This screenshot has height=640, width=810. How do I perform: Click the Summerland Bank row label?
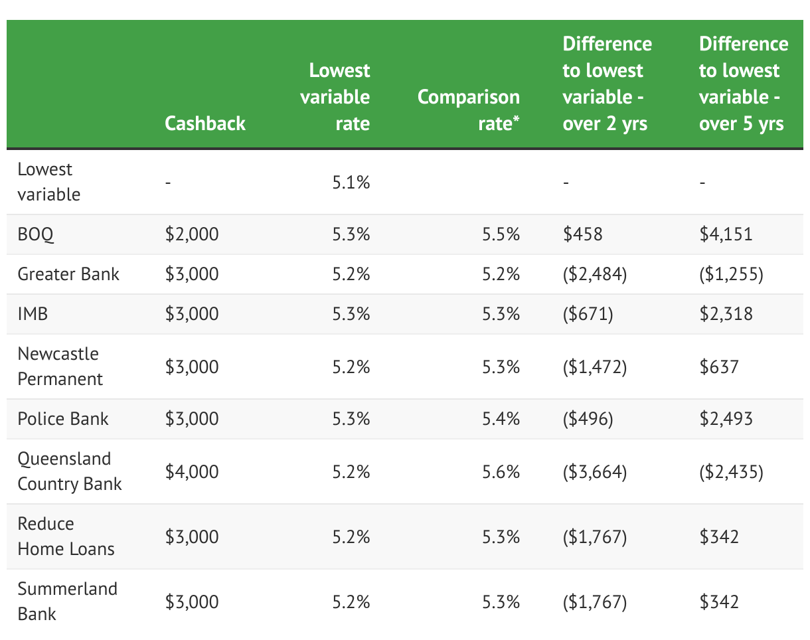click(x=67, y=601)
